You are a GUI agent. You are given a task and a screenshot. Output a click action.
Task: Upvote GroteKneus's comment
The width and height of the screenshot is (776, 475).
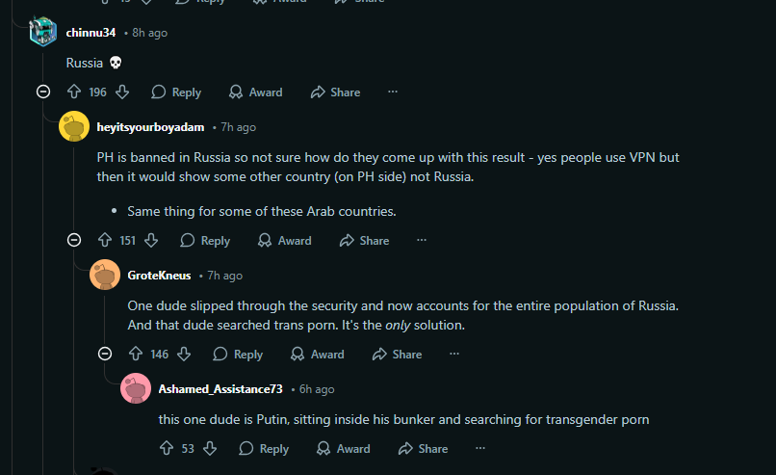136,355
